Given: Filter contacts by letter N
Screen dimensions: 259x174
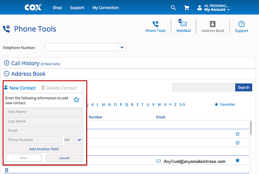Looking at the screenshot, I should click(x=109, y=105).
